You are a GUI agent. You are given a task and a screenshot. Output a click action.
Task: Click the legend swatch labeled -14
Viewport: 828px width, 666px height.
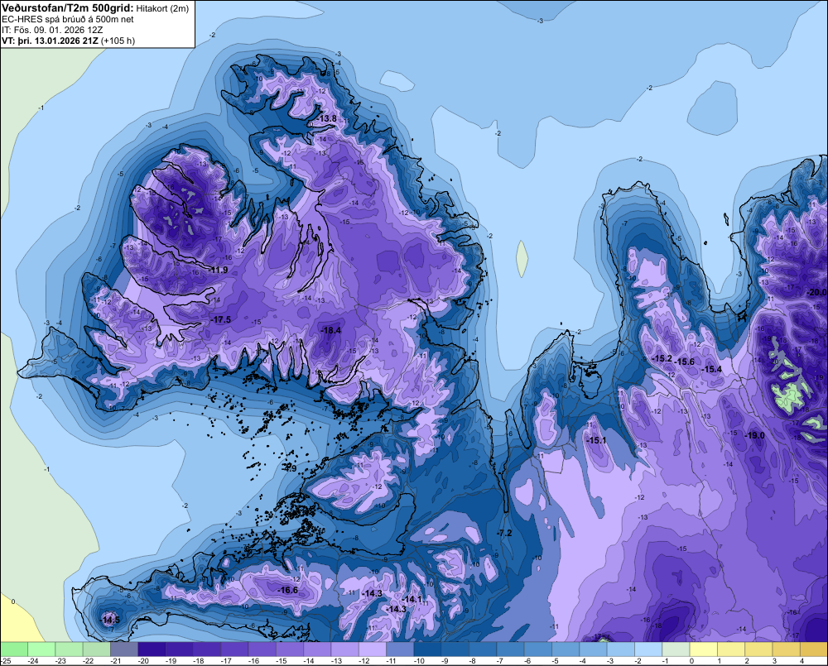[317, 649]
